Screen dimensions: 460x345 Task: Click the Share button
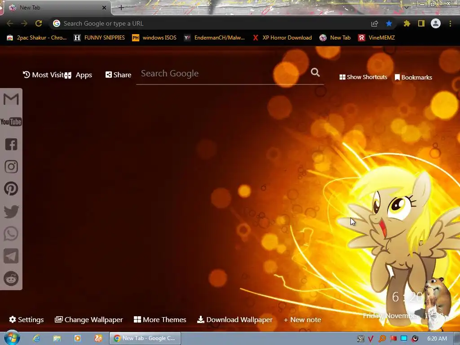(118, 75)
